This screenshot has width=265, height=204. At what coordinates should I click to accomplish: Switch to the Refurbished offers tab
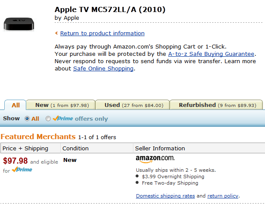coord(216,105)
